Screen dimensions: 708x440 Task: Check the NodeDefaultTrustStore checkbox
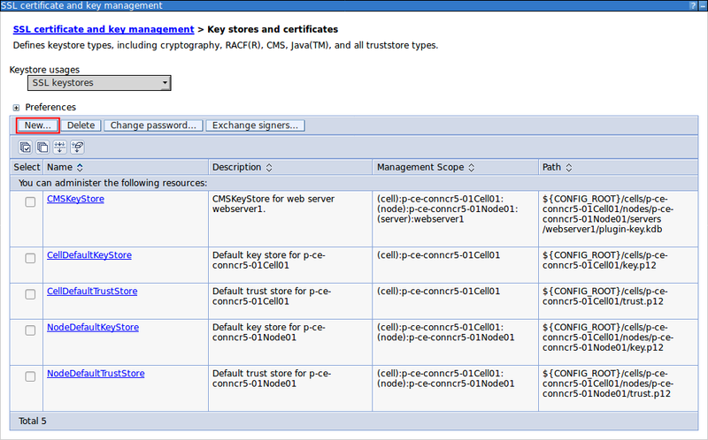[x=30, y=376]
